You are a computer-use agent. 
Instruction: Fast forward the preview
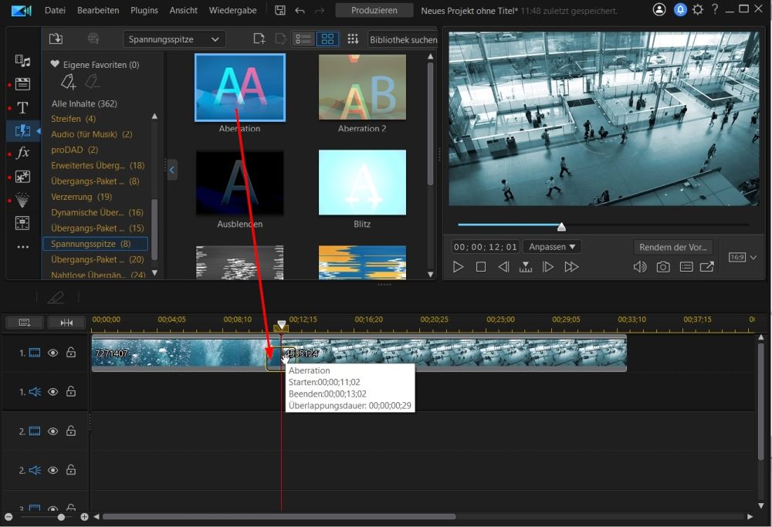571,267
